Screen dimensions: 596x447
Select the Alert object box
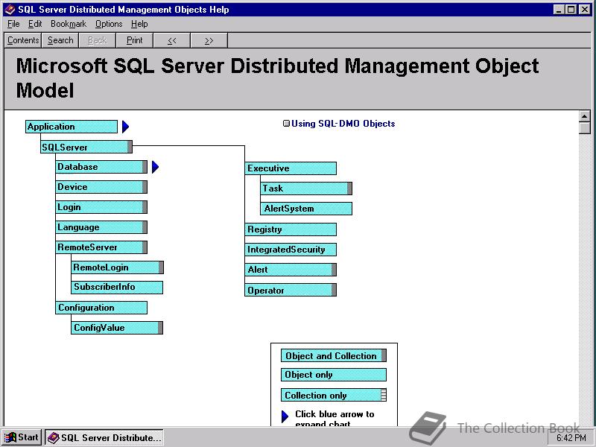point(291,270)
